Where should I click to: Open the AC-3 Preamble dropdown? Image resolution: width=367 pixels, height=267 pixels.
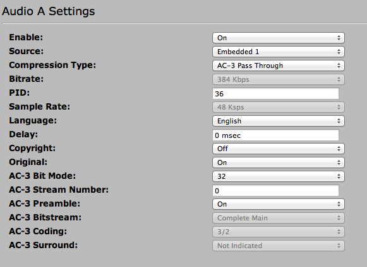click(x=279, y=204)
